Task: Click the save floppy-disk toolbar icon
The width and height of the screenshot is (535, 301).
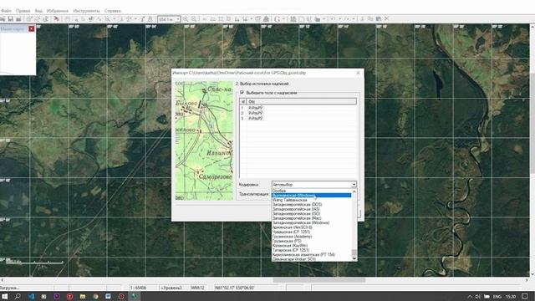Action: [11, 19]
